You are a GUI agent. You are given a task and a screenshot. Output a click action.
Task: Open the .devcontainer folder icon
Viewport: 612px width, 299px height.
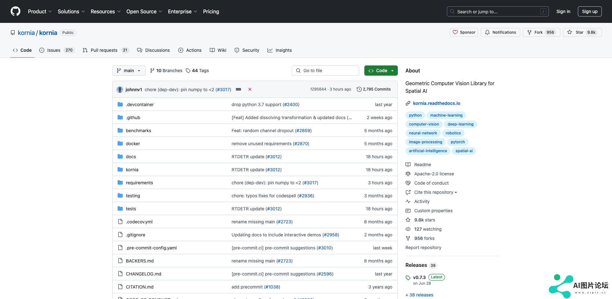pos(120,104)
